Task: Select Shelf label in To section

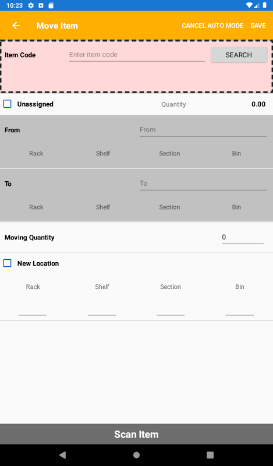Action: [103, 207]
